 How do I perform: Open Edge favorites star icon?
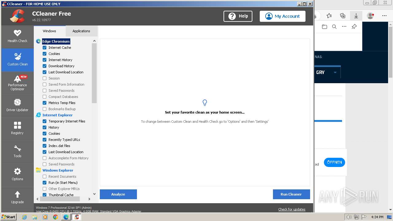[329, 16]
